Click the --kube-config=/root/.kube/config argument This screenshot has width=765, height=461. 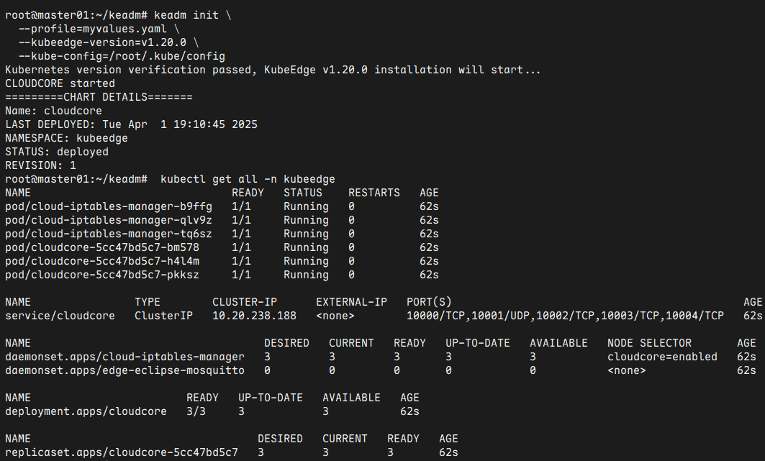click(122, 56)
